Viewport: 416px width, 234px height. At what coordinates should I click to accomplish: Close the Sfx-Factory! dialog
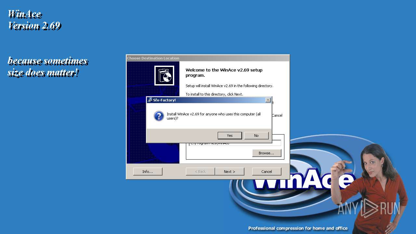pos(268,100)
